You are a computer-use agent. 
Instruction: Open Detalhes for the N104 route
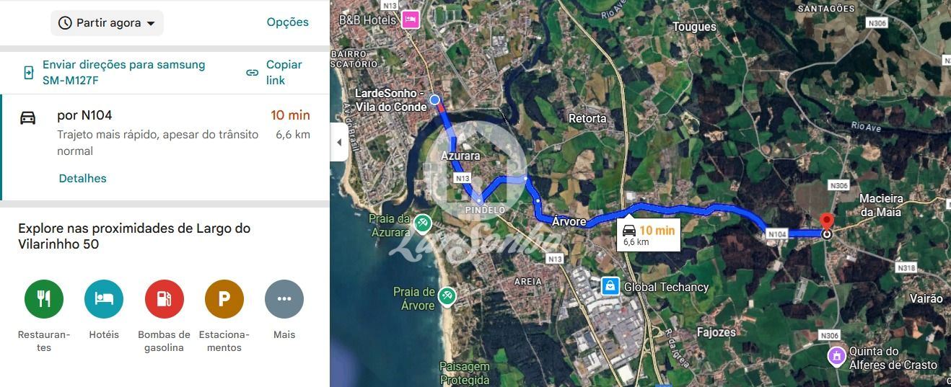(x=82, y=178)
